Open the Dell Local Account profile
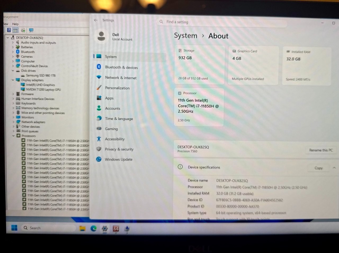This screenshot has height=253, width=339. click(x=115, y=37)
